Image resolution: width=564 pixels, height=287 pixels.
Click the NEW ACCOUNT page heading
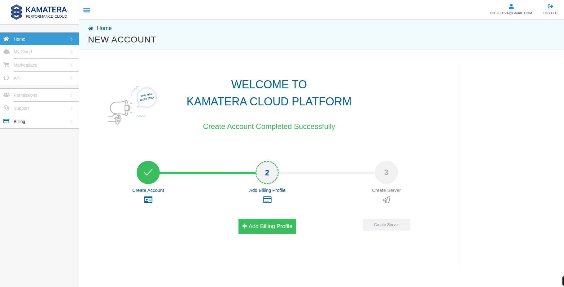click(x=122, y=40)
